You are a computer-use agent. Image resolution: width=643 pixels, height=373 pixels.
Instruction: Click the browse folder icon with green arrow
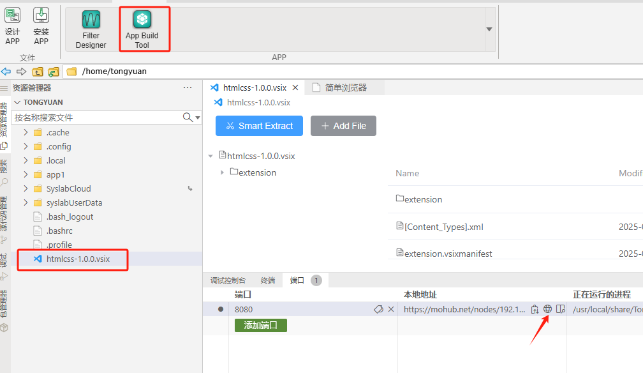coord(54,72)
